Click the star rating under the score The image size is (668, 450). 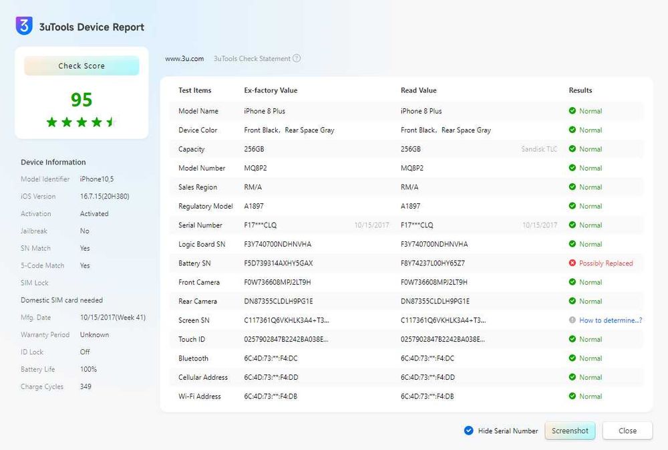pos(81,122)
